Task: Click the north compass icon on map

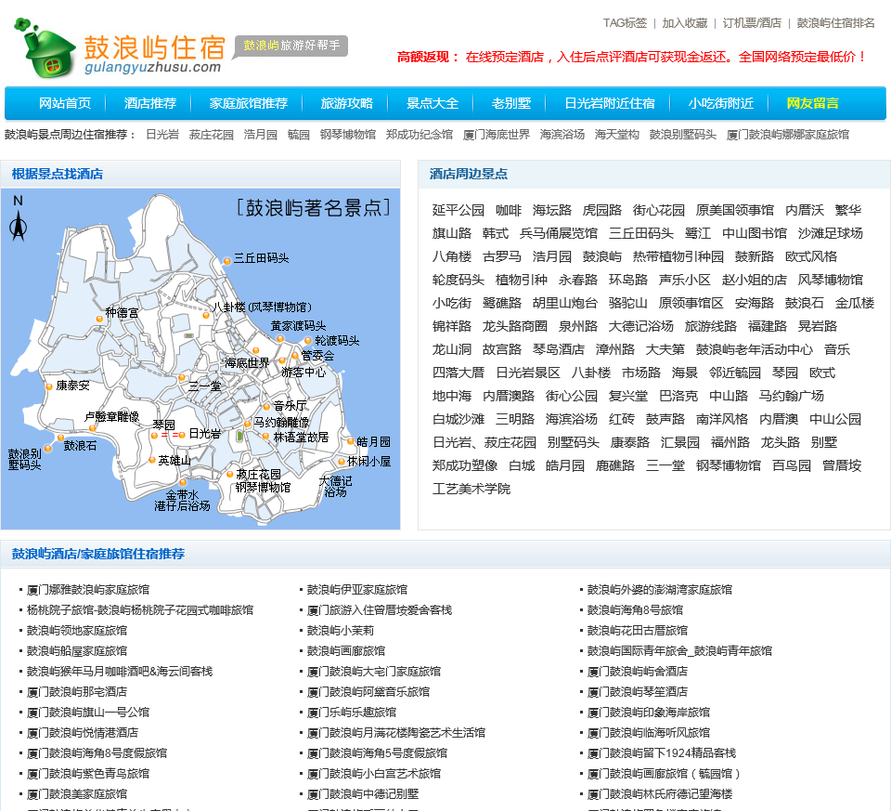Action: pyautogui.click(x=19, y=219)
